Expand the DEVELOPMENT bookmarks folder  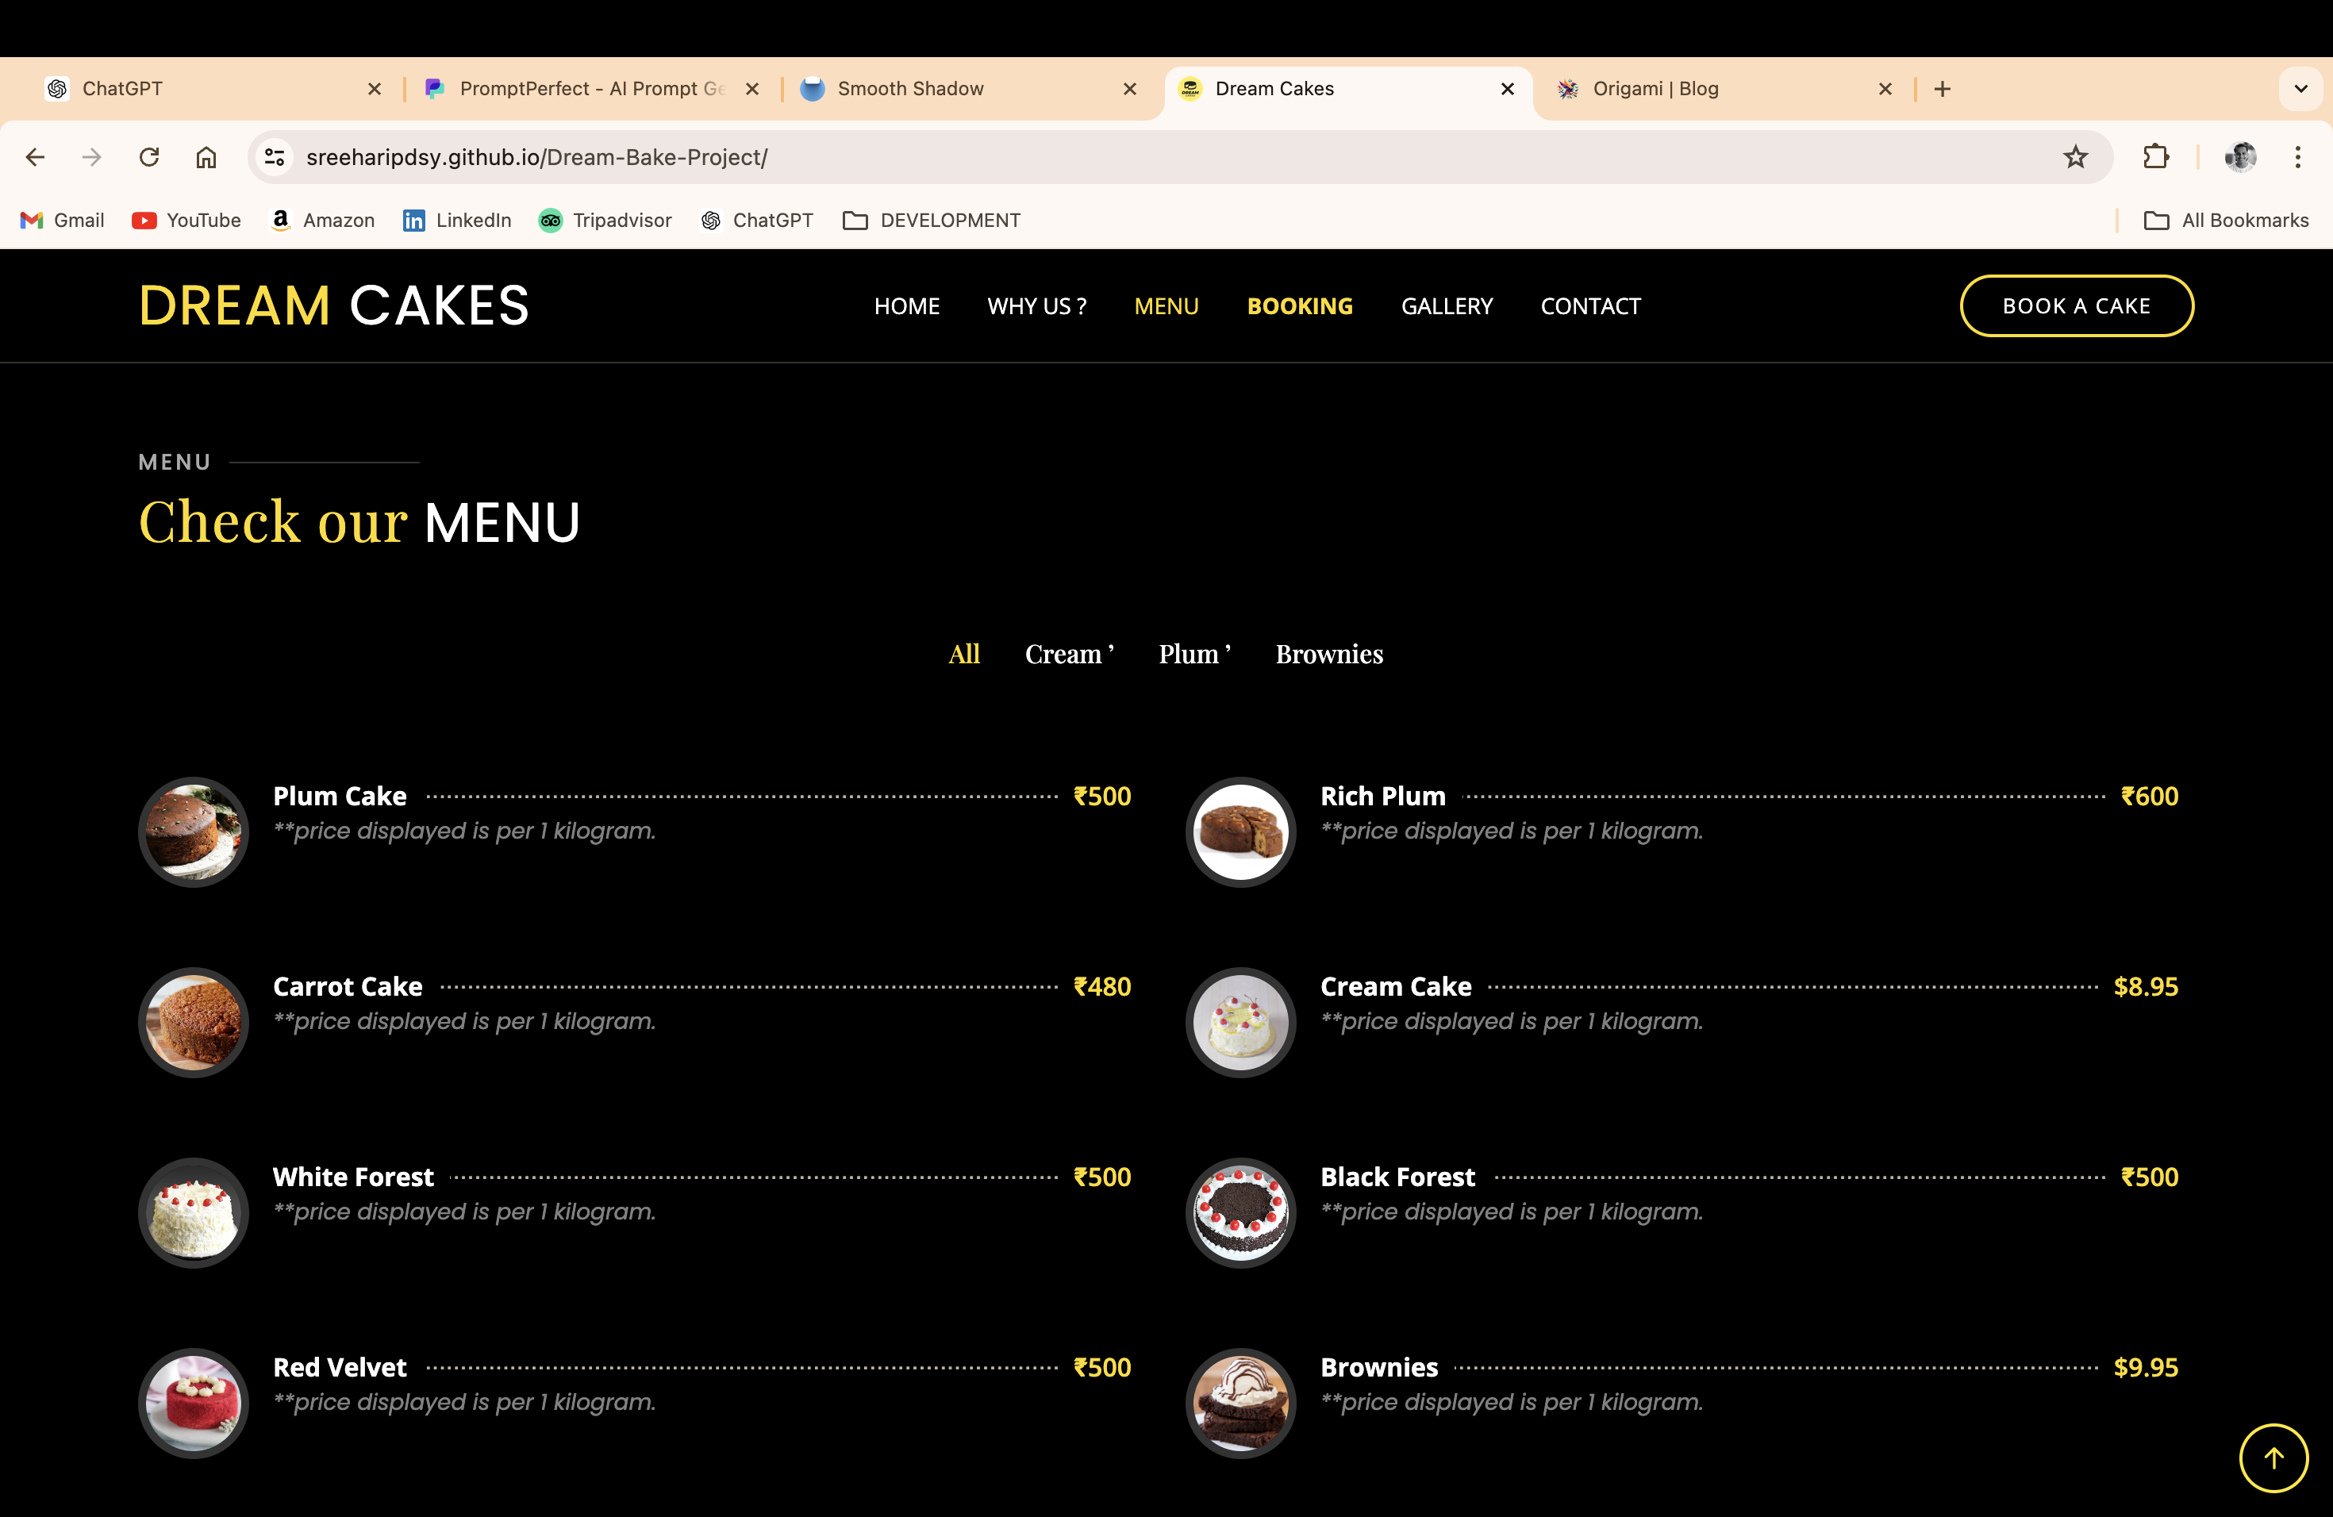pyautogui.click(x=932, y=221)
